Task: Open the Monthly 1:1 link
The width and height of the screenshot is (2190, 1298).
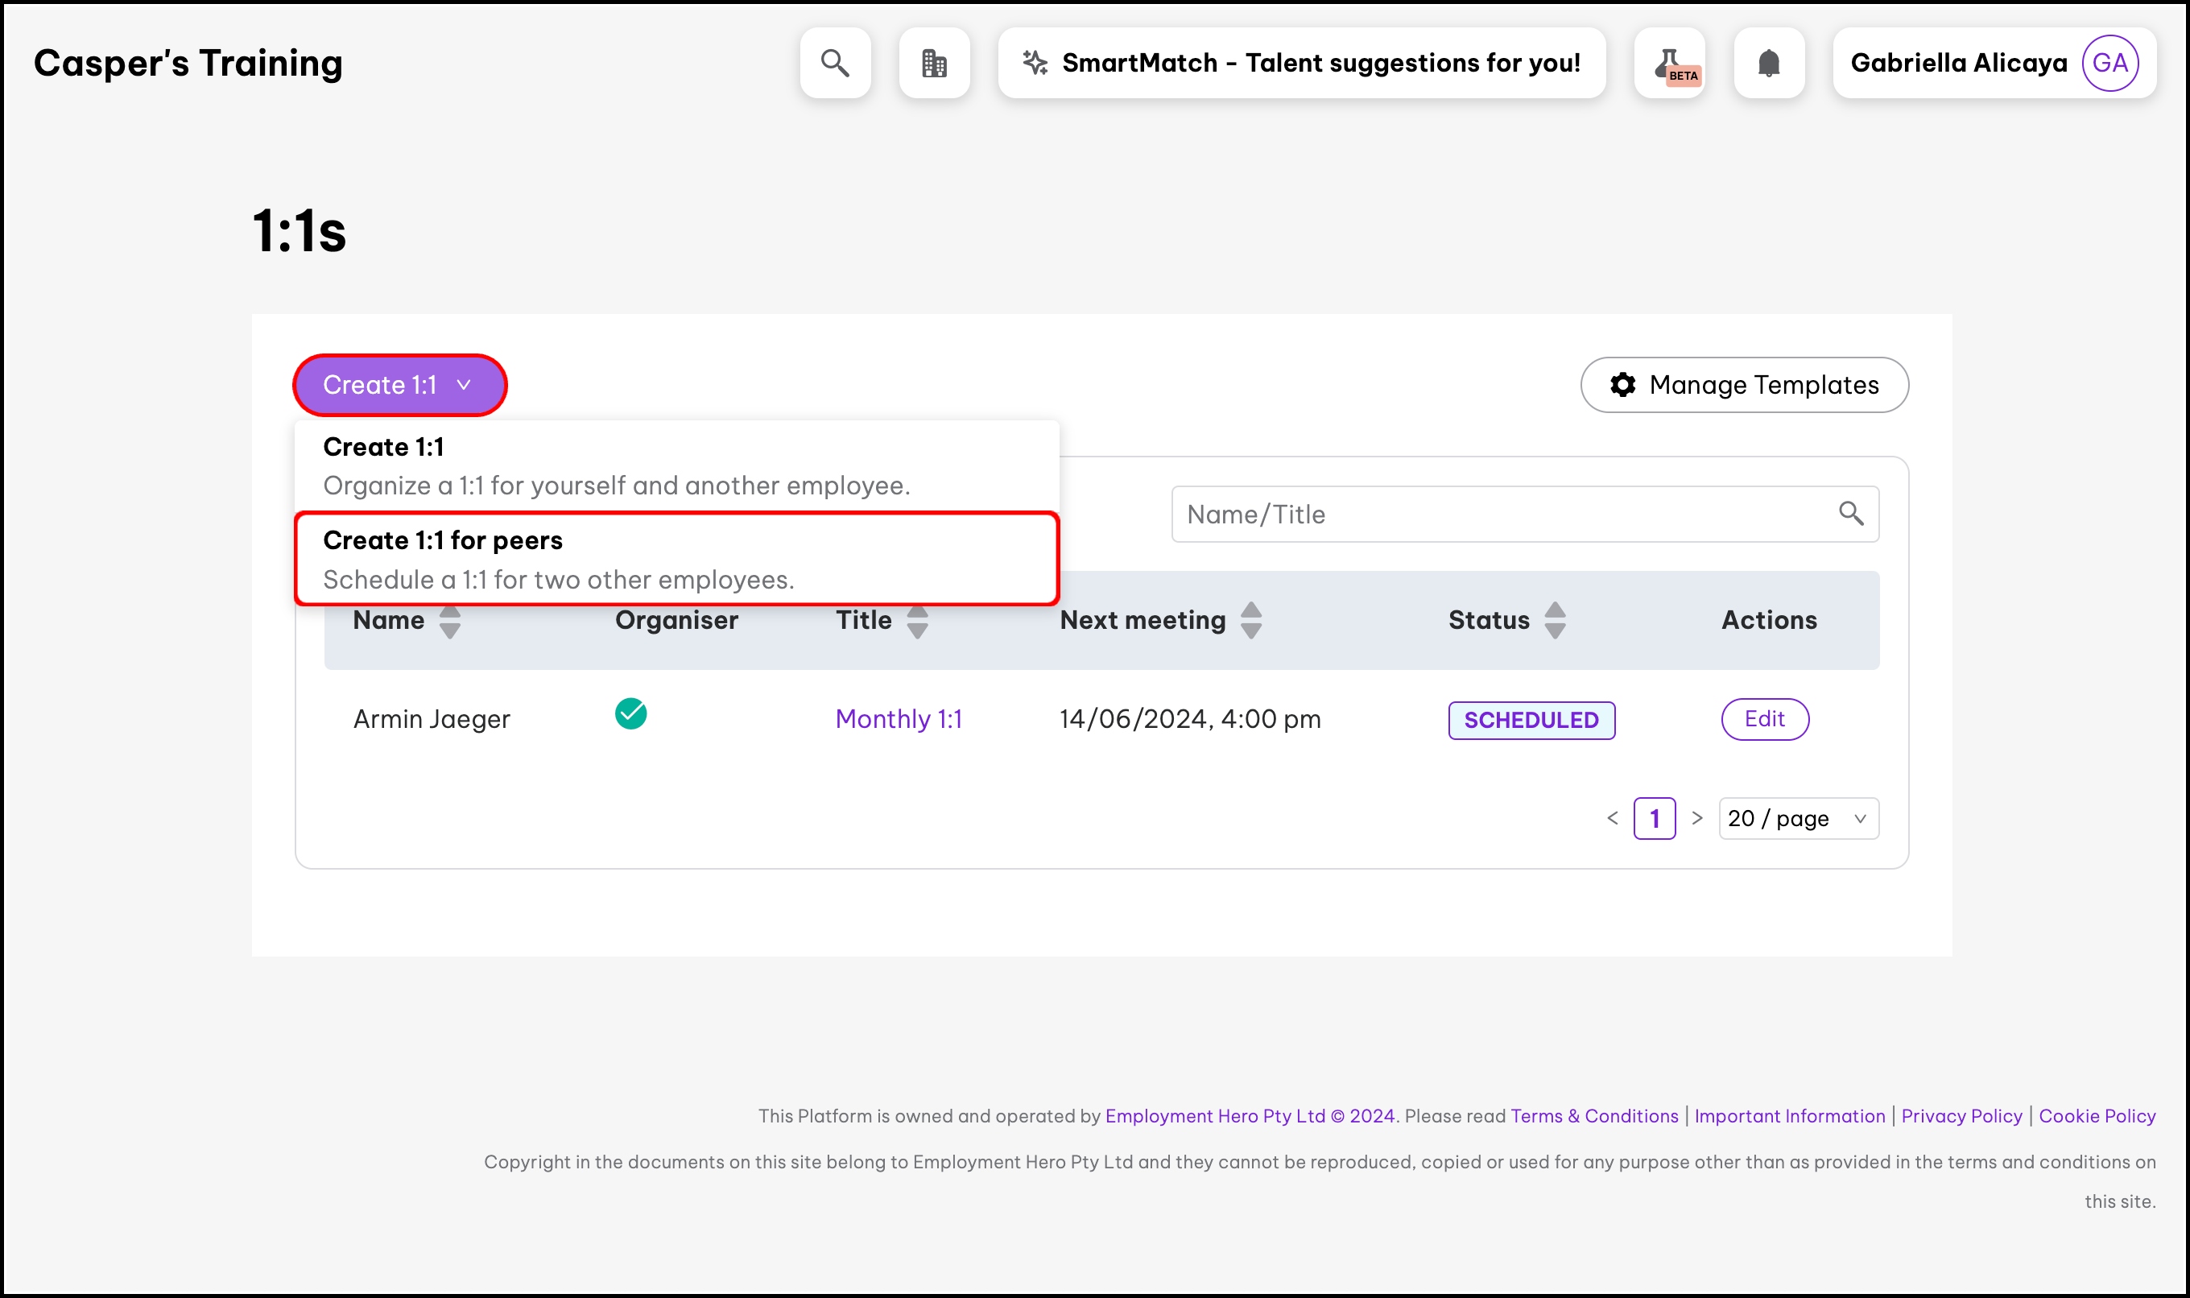Action: 899,719
